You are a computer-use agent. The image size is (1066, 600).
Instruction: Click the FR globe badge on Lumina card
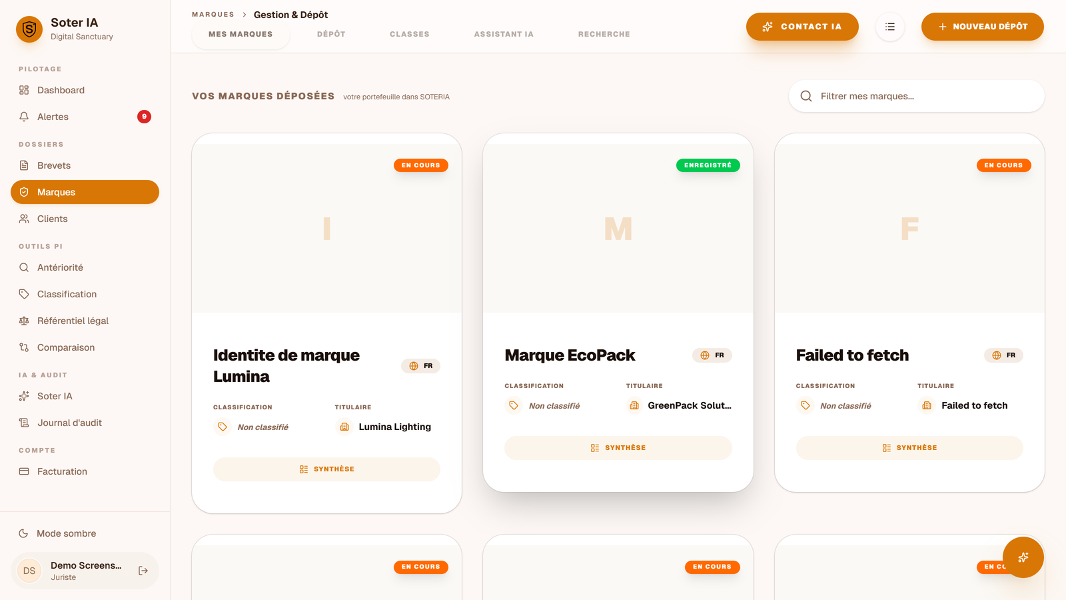tap(420, 366)
